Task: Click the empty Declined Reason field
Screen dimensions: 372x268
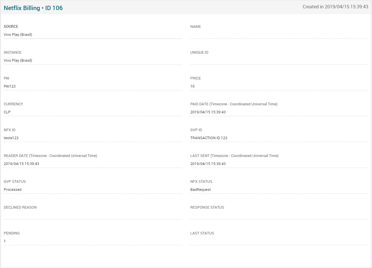Action: [92, 215]
